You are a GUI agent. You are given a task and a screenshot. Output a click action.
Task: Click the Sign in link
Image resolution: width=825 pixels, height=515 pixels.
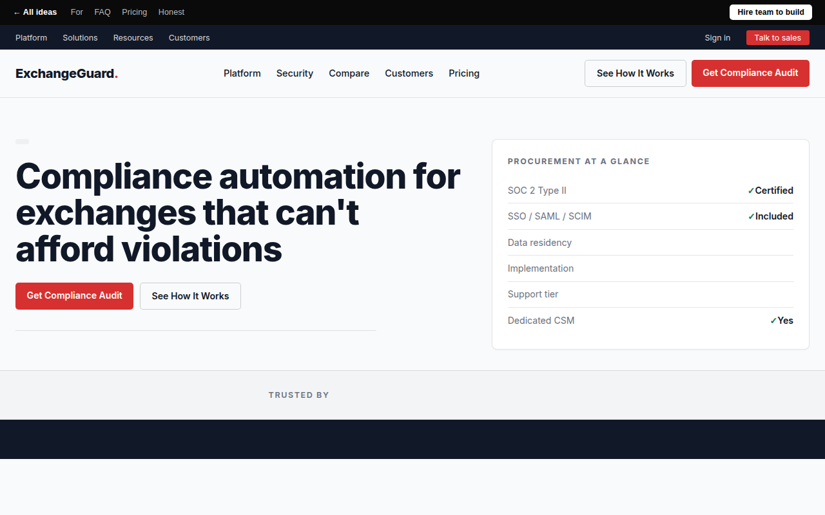point(717,38)
